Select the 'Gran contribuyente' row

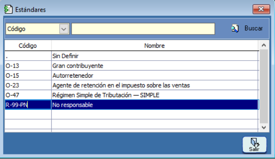click(132, 66)
